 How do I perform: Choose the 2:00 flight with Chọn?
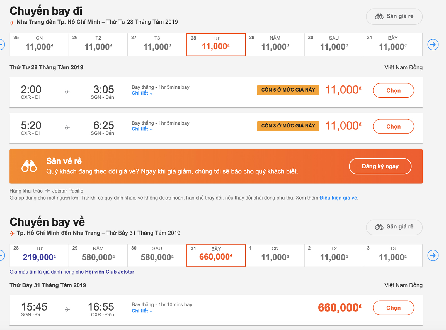tap(393, 90)
